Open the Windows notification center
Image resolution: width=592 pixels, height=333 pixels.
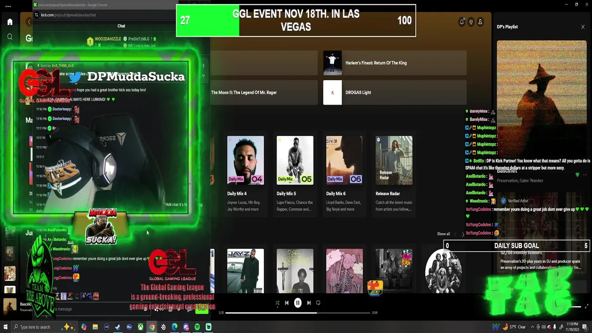coord(585,327)
